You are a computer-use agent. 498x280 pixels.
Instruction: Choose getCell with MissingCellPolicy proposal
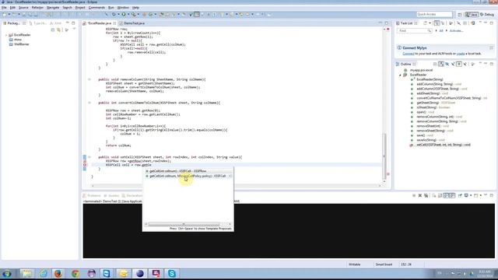tap(188, 176)
